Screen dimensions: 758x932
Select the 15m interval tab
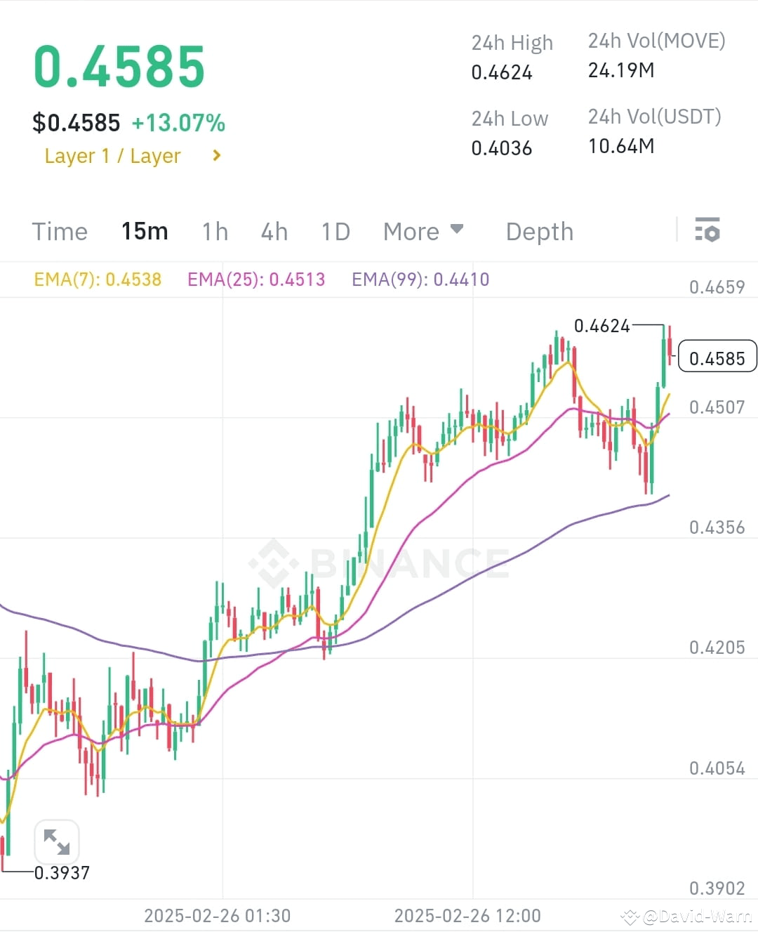[x=145, y=231]
